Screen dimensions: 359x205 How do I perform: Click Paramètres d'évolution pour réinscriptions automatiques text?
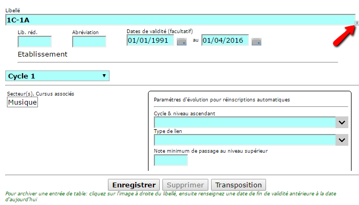(222, 100)
